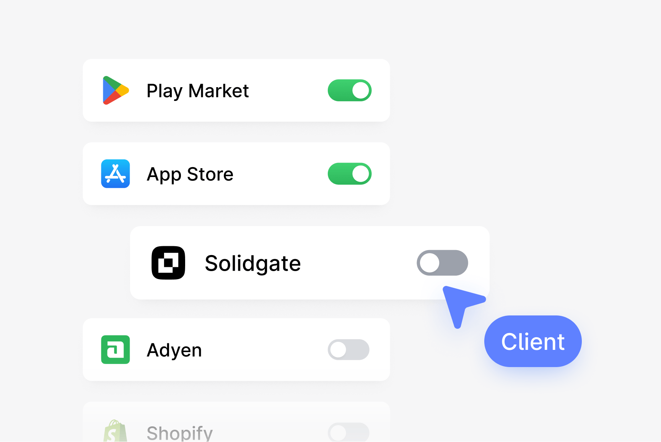Select the Play Market label text

coord(198,91)
